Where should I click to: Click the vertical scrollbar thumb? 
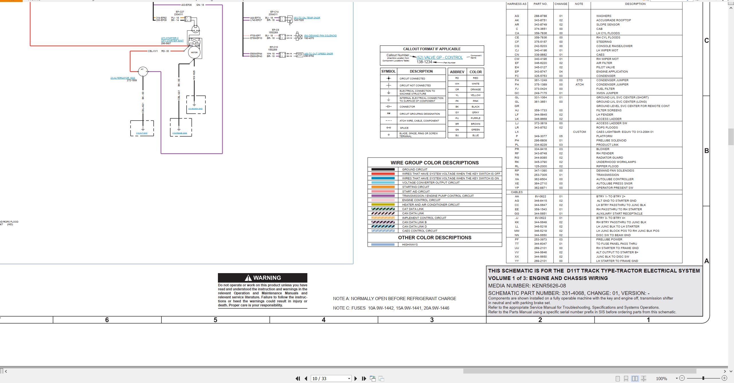[x=731, y=137]
